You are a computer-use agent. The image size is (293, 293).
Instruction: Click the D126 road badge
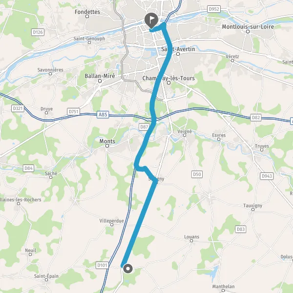coord(38,32)
